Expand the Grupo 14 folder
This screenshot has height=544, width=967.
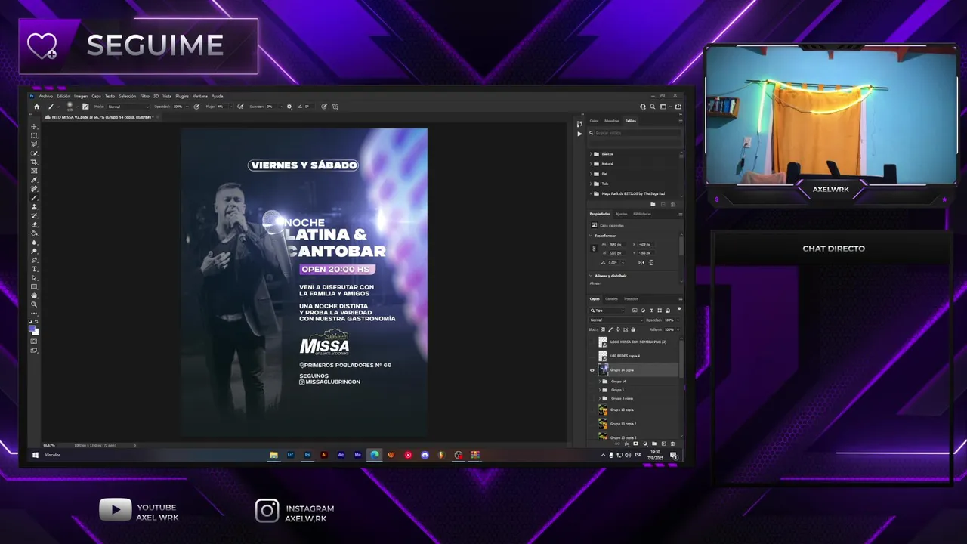click(x=600, y=382)
